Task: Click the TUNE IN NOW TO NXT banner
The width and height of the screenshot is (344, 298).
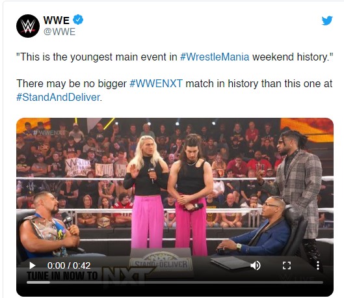Action: [x=89, y=277]
